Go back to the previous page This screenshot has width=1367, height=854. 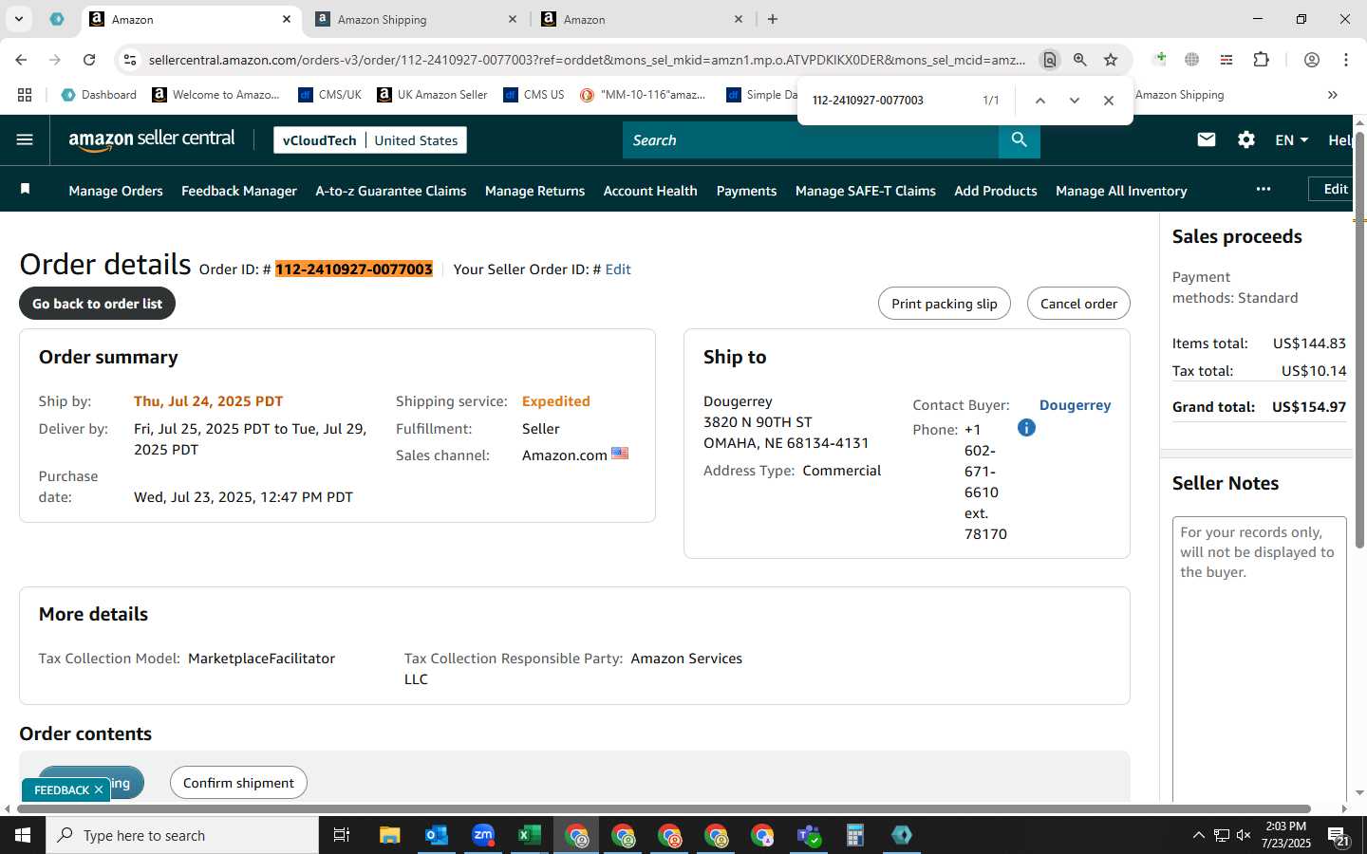coord(21,59)
